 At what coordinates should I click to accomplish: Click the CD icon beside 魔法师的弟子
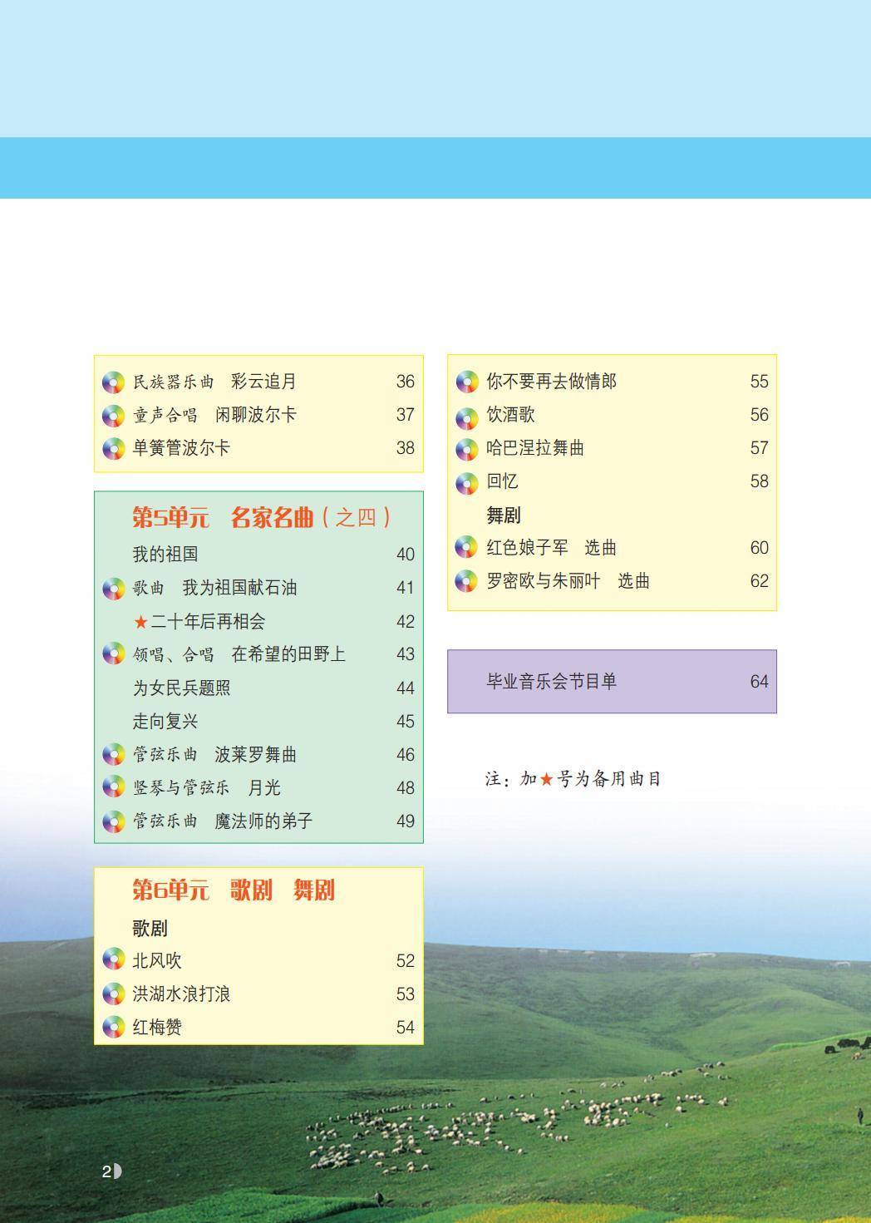point(113,821)
